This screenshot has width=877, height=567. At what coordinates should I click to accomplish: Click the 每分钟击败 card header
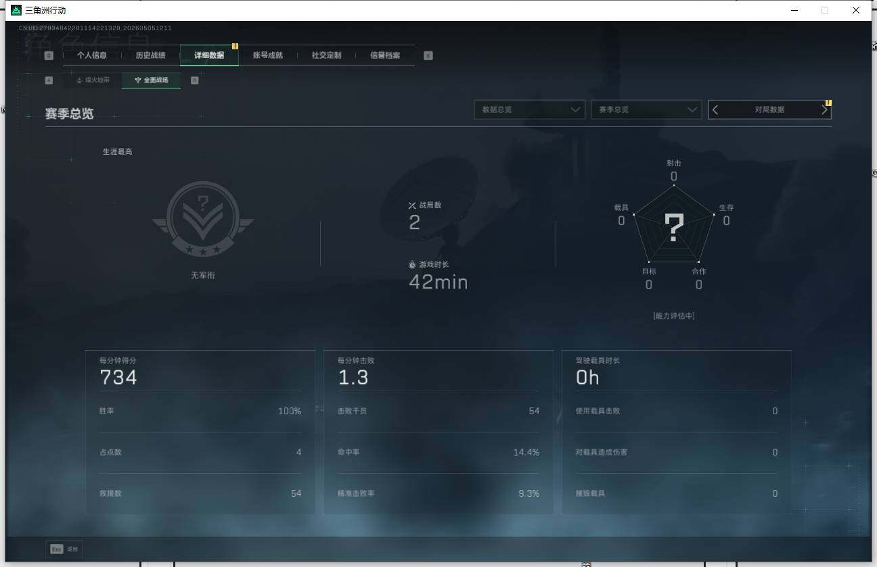click(x=356, y=360)
